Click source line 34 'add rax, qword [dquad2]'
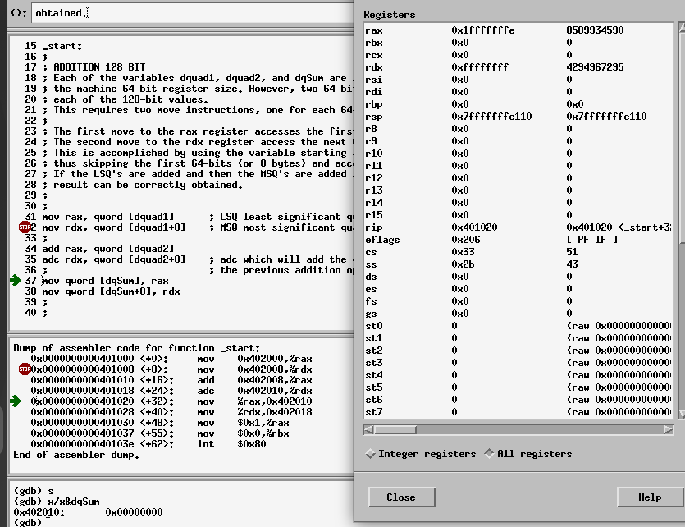This screenshot has height=527, width=685. pyautogui.click(x=108, y=249)
